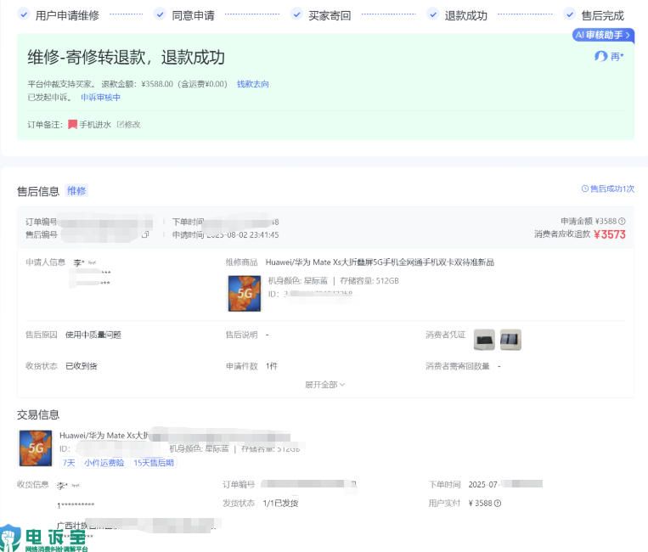Open product thumbnail in 交易信息 section
Image resolution: width=648 pixels, height=552 pixels.
pos(36,448)
